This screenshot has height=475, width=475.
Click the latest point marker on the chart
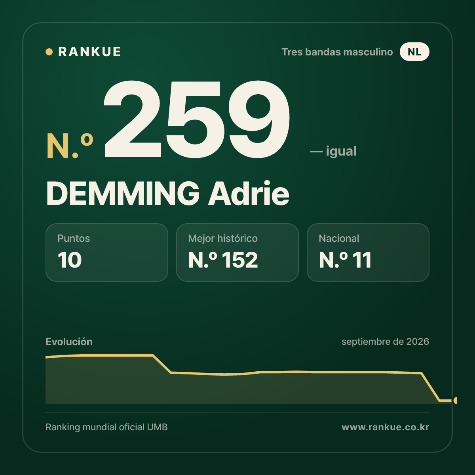455,401
